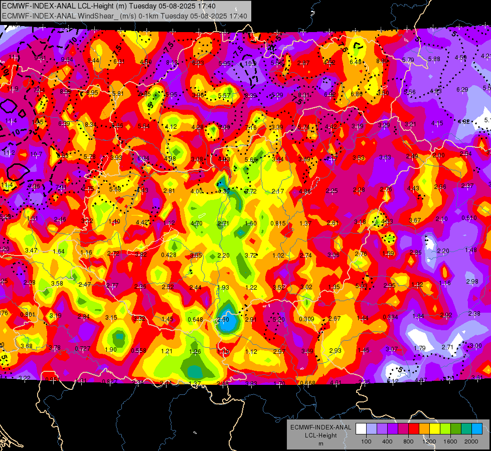Click the map value 8.89 near the top
The height and width of the screenshot is (451, 491).
[382, 61]
